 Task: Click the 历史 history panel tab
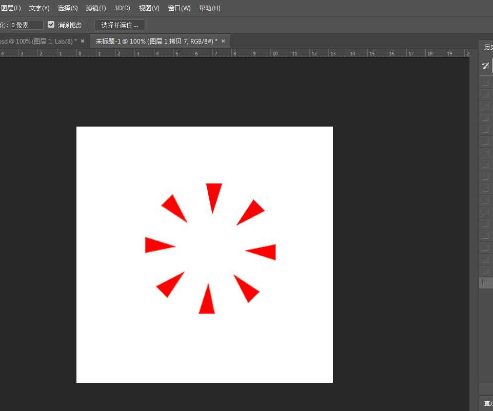click(487, 47)
